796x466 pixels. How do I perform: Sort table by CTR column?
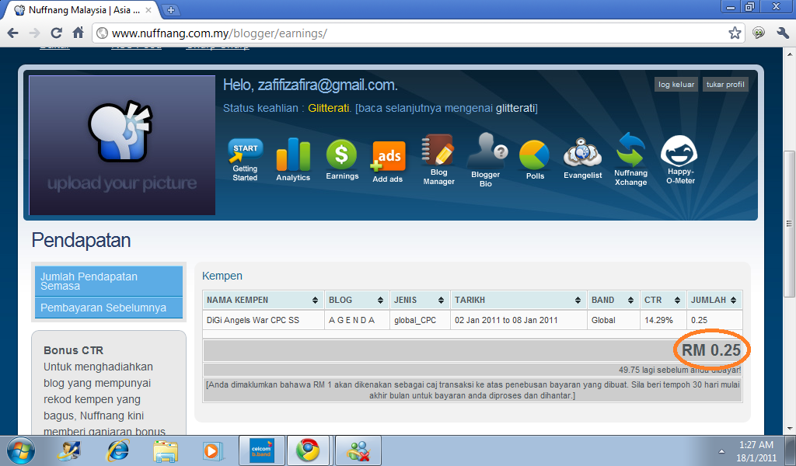(663, 301)
